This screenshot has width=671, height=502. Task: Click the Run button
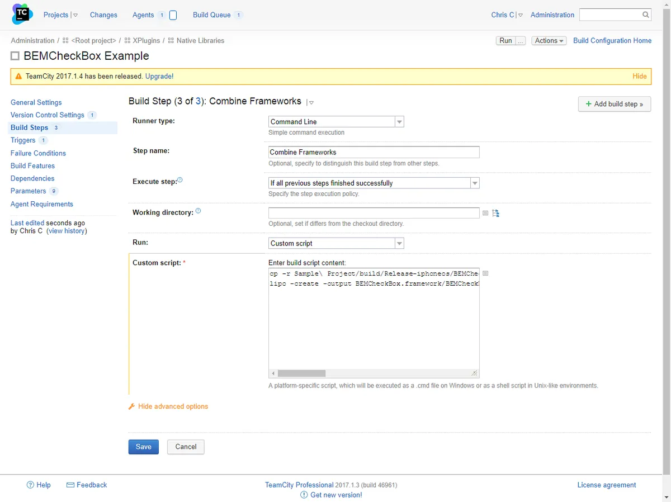[x=506, y=41]
